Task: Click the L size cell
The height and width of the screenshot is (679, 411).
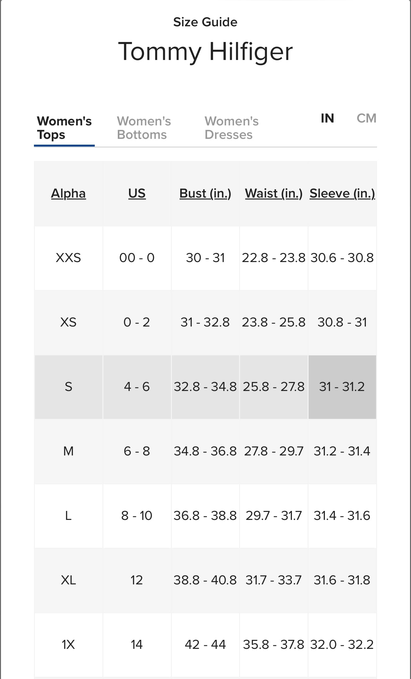Action: [68, 516]
